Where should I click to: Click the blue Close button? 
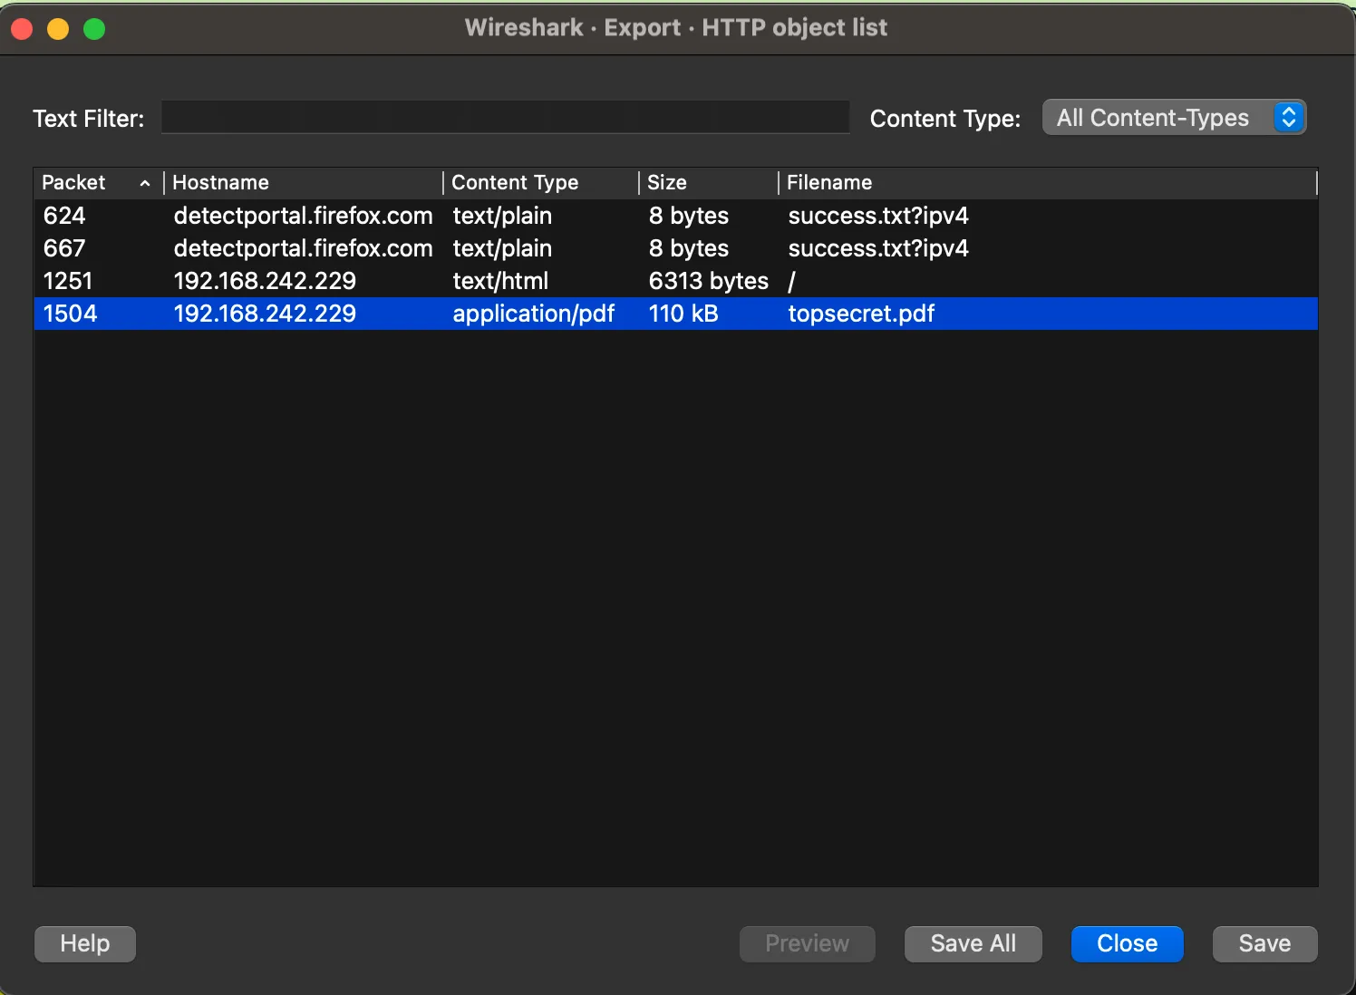tap(1127, 943)
